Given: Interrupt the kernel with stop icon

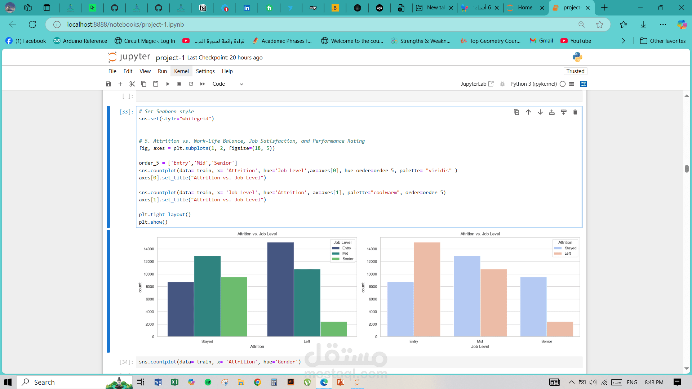Looking at the screenshot, I should [x=179, y=84].
